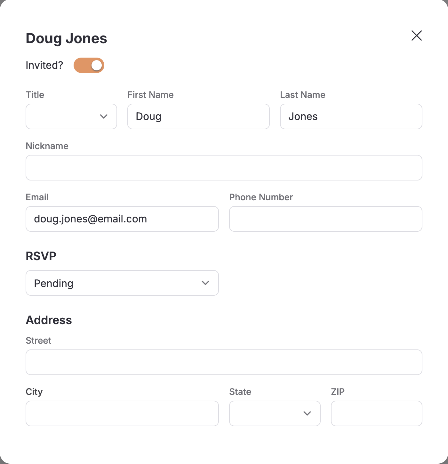Click the Nickname label
The image size is (448, 464).
coord(47,146)
